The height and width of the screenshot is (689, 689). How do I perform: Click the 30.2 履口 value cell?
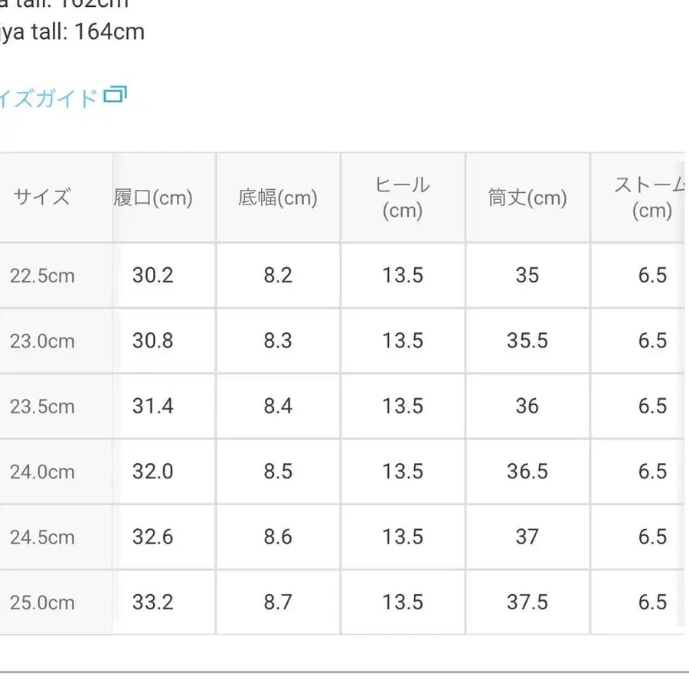pyautogui.click(x=153, y=276)
